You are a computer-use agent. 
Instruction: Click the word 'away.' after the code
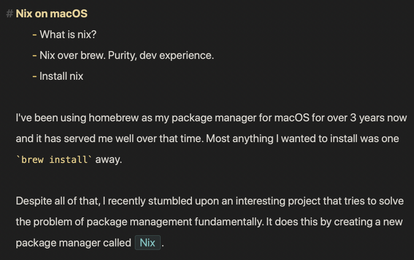(108, 160)
